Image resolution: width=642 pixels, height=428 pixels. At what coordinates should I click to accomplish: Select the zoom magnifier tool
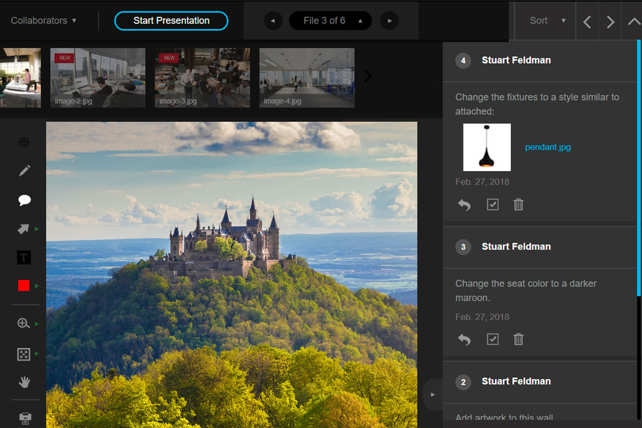23,323
